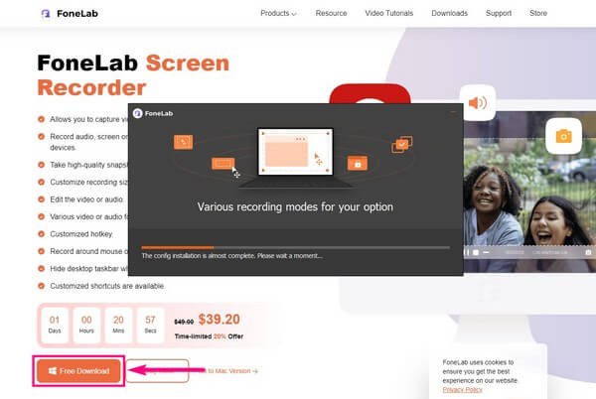
Task: Click the stop icon on video preview bar
Action: pyautogui.click(x=476, y=252)
